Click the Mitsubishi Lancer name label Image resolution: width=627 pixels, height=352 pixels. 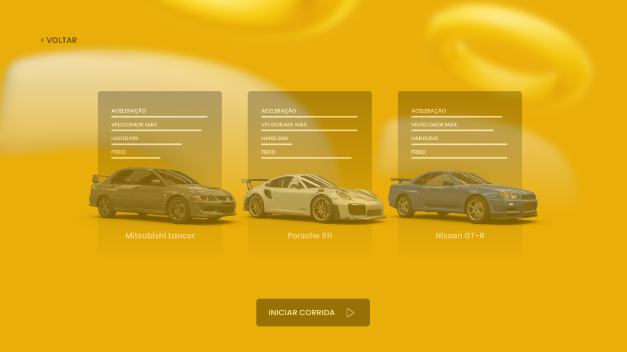point(160,236)
